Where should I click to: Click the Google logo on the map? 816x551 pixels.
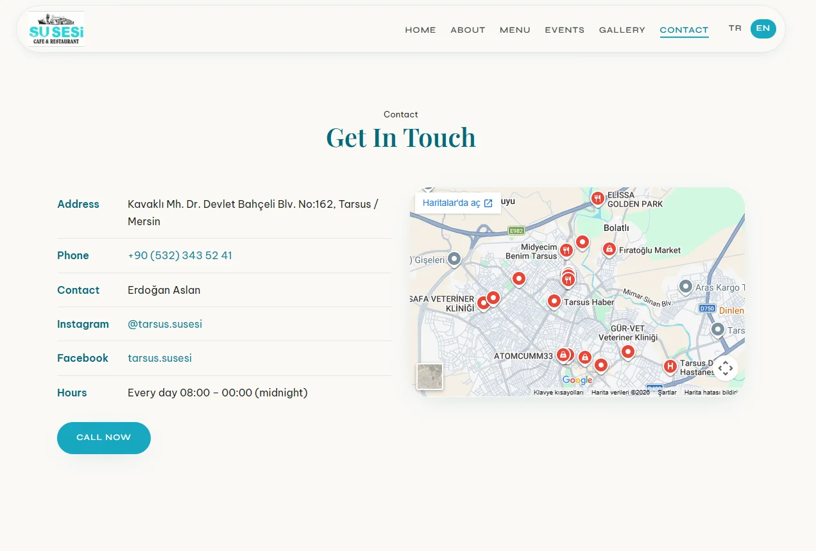click(577, 380)
